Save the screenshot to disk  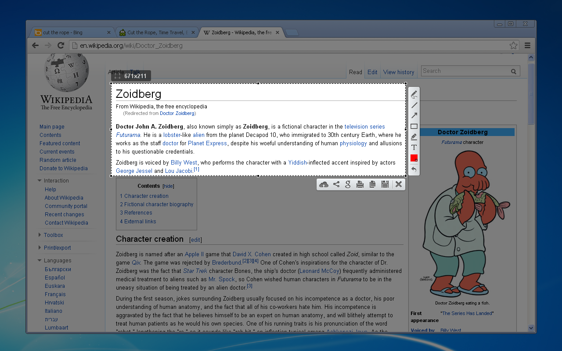(385, 184)
